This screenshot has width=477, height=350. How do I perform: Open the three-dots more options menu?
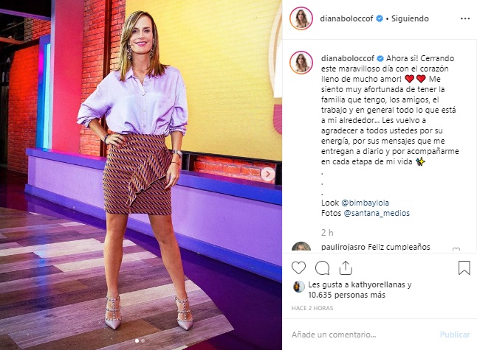tap(465, 18)
